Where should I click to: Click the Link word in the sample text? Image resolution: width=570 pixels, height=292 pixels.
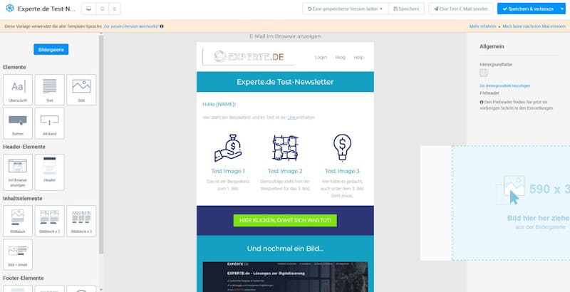coord(291,118)
